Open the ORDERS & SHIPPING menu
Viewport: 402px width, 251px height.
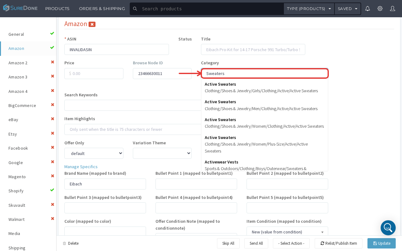point(102,9)
